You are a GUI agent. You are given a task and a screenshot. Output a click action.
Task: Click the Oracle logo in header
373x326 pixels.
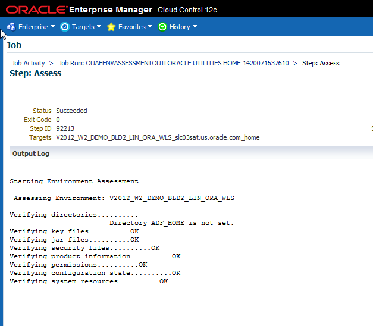point(36,10)
